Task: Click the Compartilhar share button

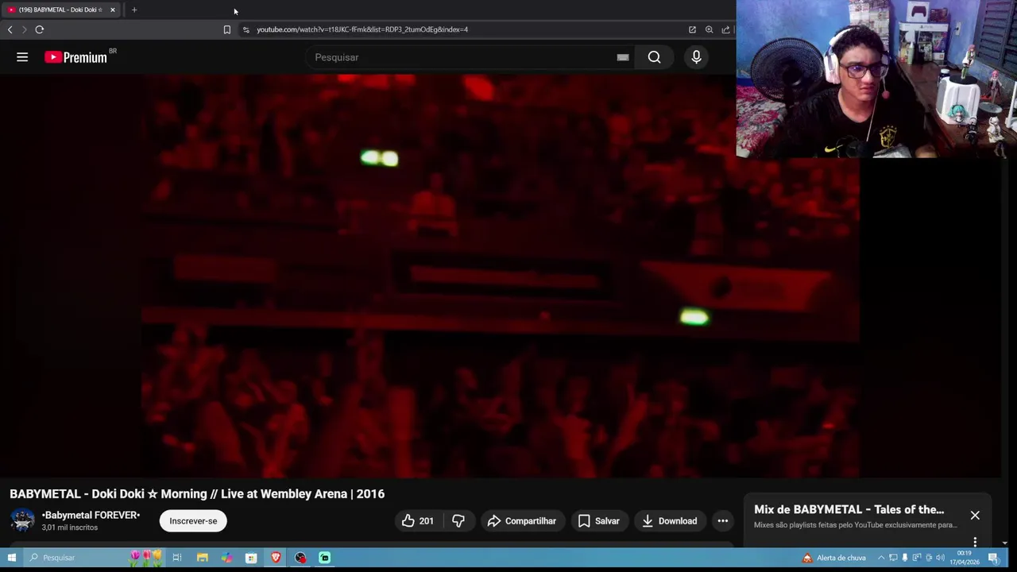Action: point(522,521)
